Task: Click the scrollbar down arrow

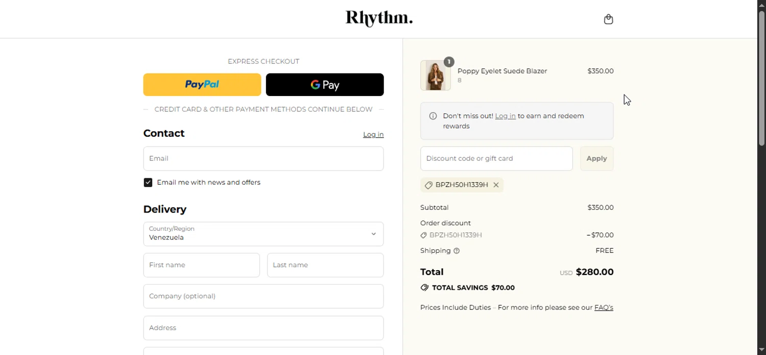Action: tap(761, 350)
